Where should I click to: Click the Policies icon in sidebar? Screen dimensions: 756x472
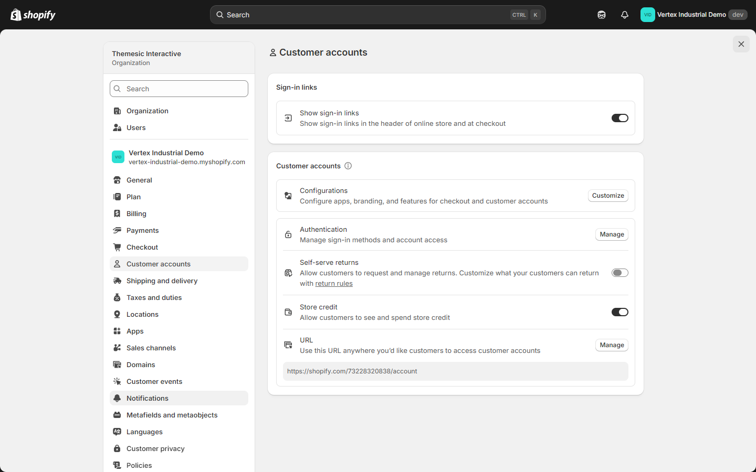pos(117,465)
